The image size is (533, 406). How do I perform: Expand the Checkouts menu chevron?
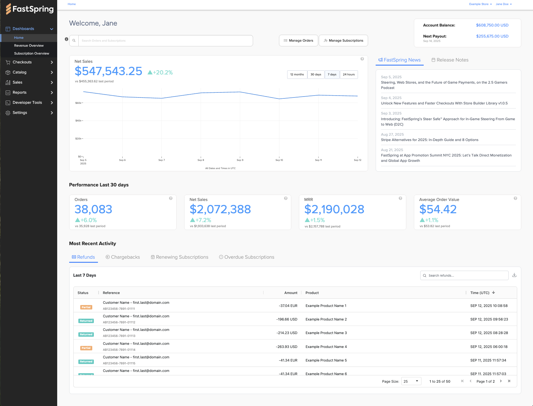[52, 62]
